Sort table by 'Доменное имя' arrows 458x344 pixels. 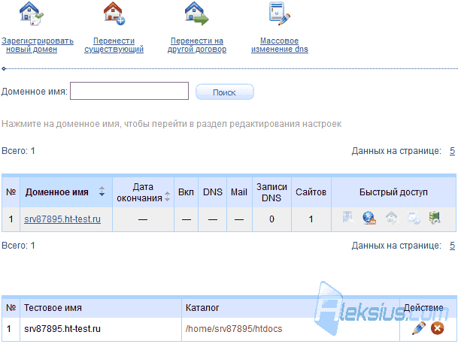click(x=102, y=192)
